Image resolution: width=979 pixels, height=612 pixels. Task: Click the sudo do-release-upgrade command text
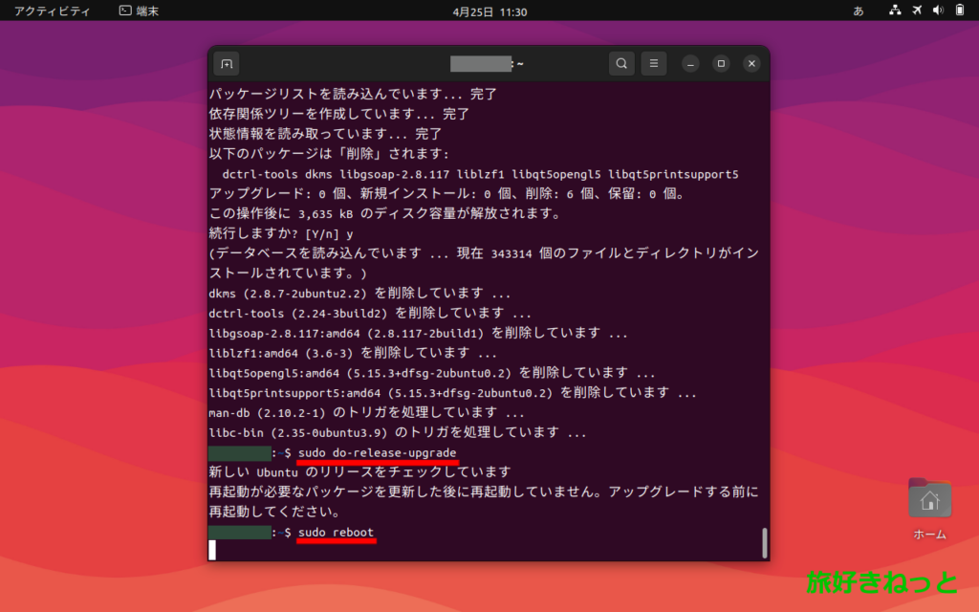(377, 452)
